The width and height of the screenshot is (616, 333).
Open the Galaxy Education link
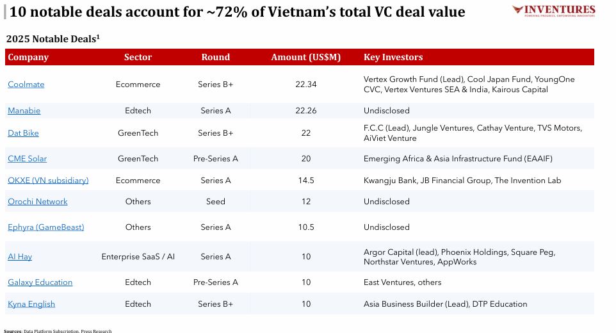(x=40, y=282)
